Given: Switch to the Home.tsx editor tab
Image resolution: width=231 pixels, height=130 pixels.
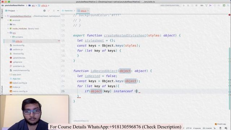Looking at the screenshot, I should [69, 10].
